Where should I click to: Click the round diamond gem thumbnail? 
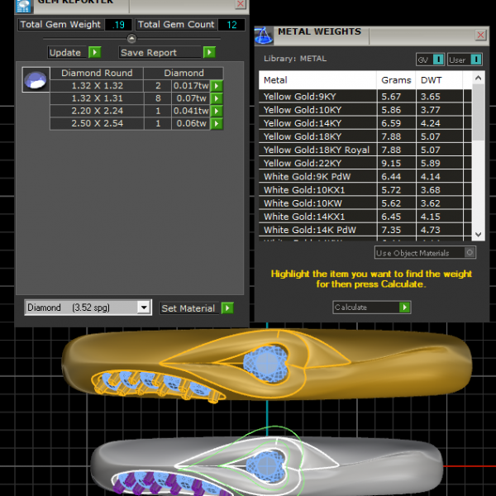tap(35, 80)
